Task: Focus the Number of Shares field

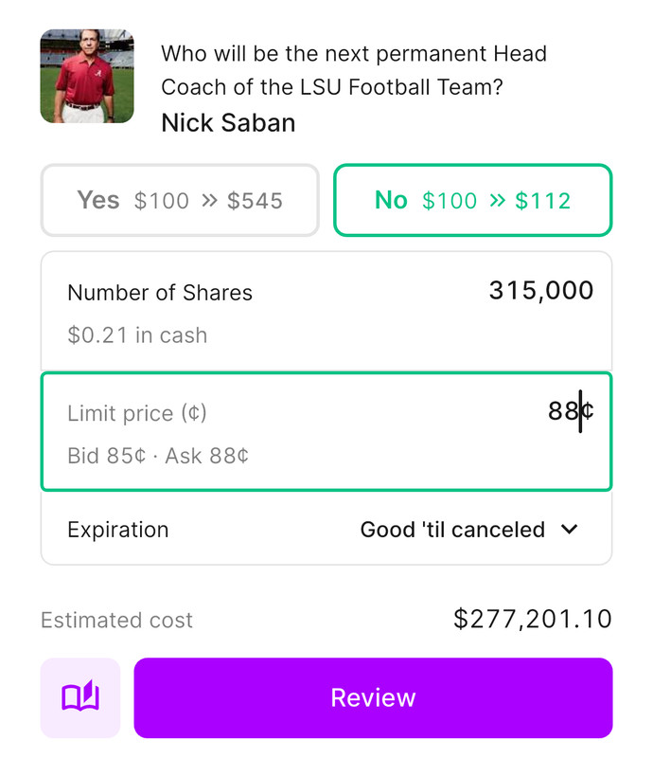Action: (326, 311)
